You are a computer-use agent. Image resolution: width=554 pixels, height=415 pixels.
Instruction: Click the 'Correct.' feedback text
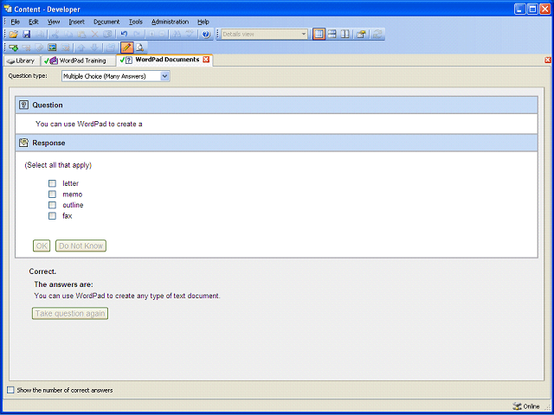(42, 271)
